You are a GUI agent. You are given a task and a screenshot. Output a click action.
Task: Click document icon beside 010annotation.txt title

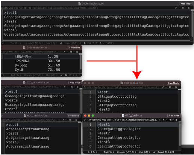(24, 48)
